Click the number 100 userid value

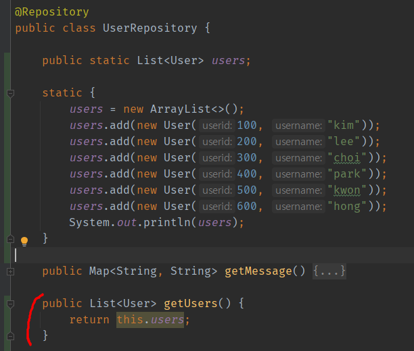[247, 125]
